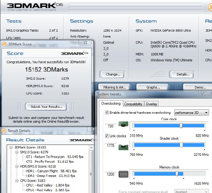Click the Resolution value 1280 x 1024

point(112,31)
